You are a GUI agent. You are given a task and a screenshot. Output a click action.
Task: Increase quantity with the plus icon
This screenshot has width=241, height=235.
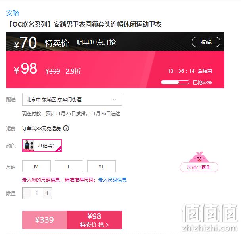47,193
